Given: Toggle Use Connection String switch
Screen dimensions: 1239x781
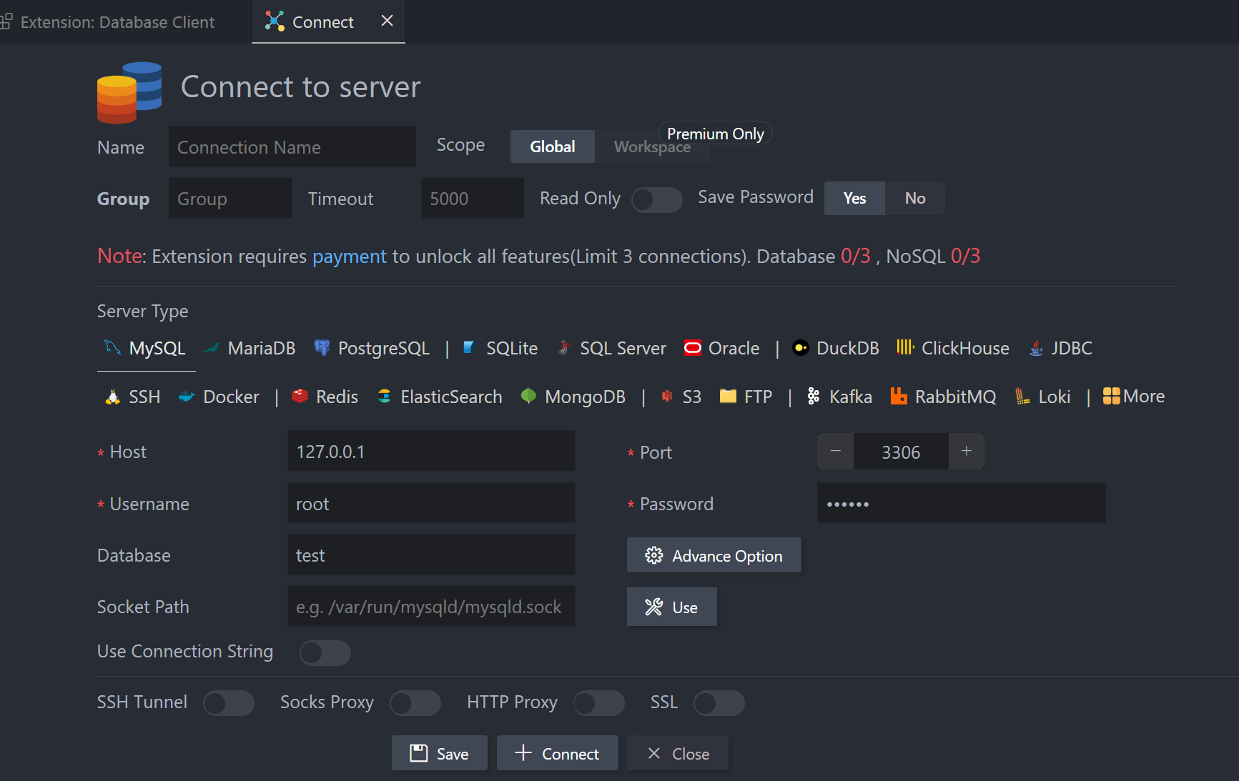Looking at the screenshot, I should click(x=325, y=652).
